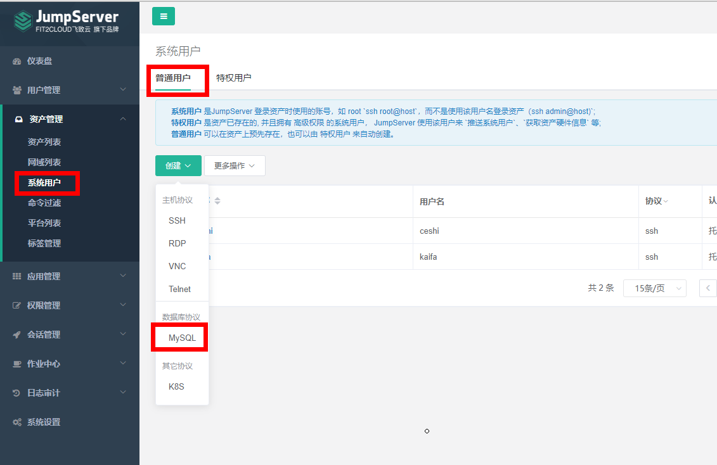The height and width of the screenshot is (465, 717).
Task: Click the application management grid icon
Action: click(17, 276)
